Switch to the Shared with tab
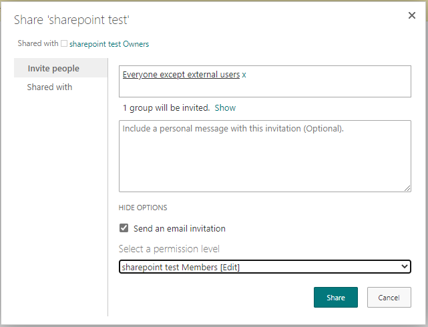428x327 pixels. click(x=49, y=87)
